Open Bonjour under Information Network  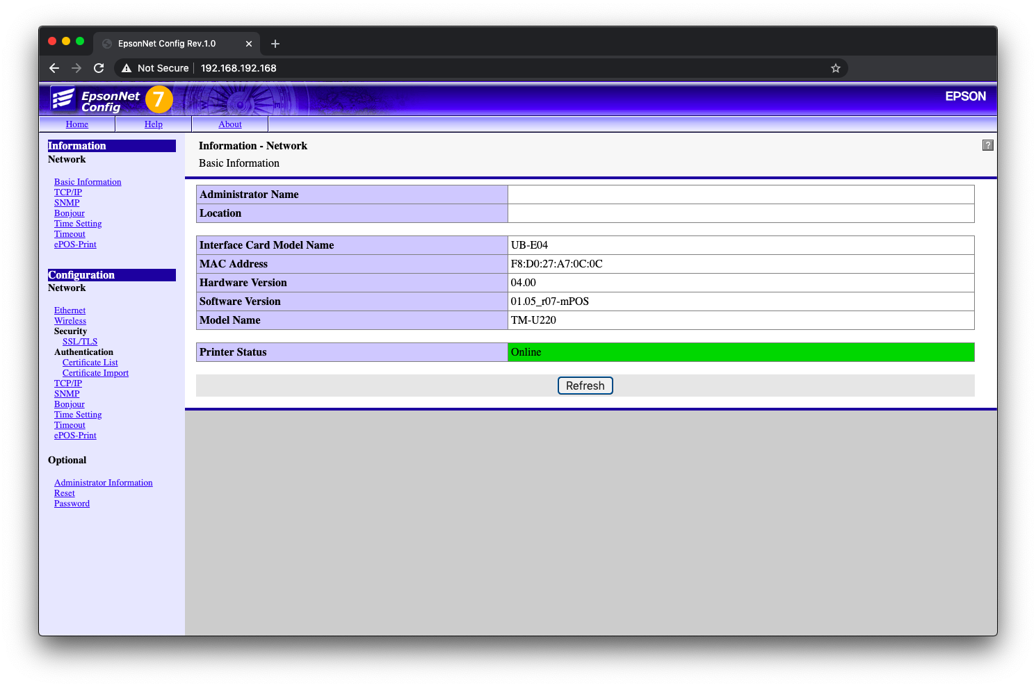pos(70,213)
